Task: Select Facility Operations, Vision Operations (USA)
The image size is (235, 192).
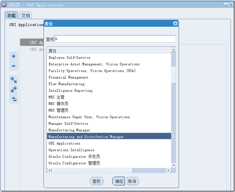Action: (x=109, y=71)
